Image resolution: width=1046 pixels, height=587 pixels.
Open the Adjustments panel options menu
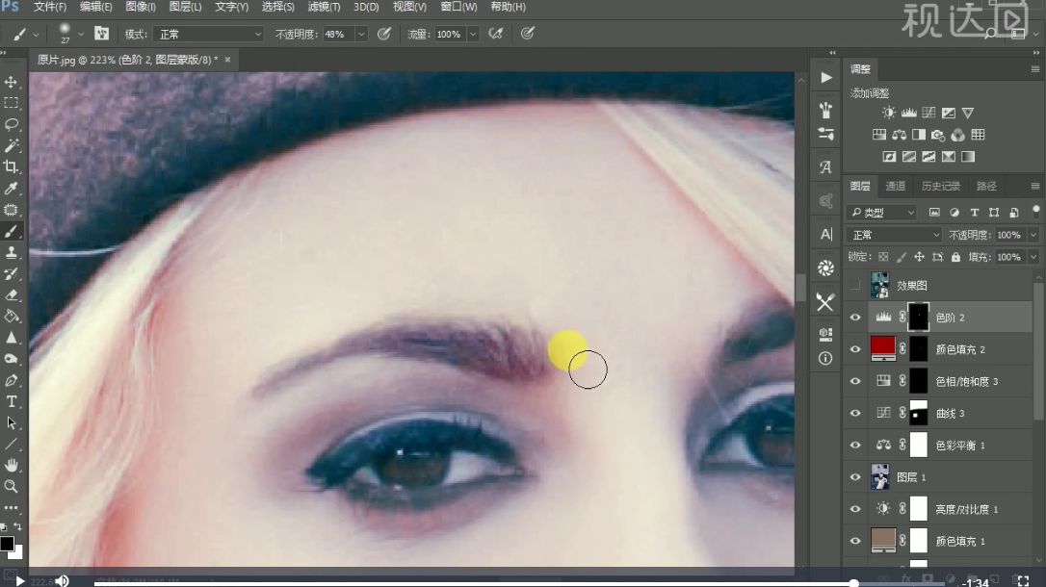(x=1034, y=69)
